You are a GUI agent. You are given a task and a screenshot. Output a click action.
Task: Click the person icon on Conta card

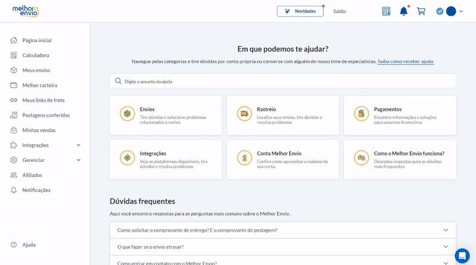tap(245, 158)
